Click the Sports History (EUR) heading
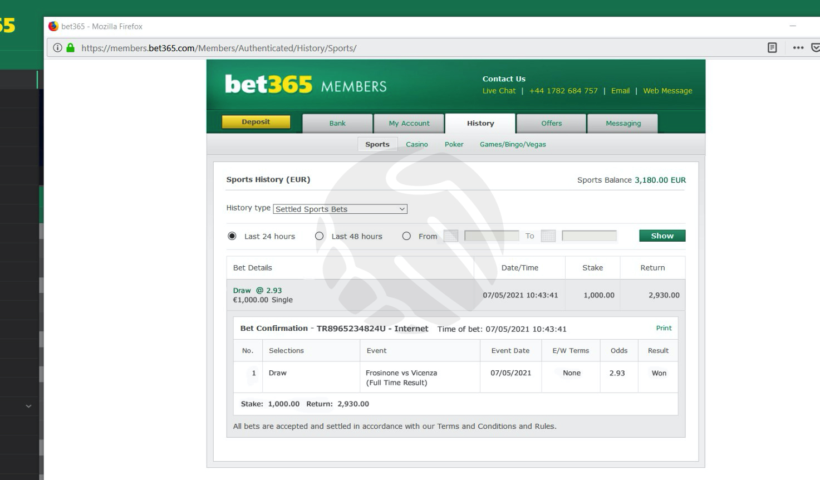Screen dimensions: 820x480 click(268, 179)
